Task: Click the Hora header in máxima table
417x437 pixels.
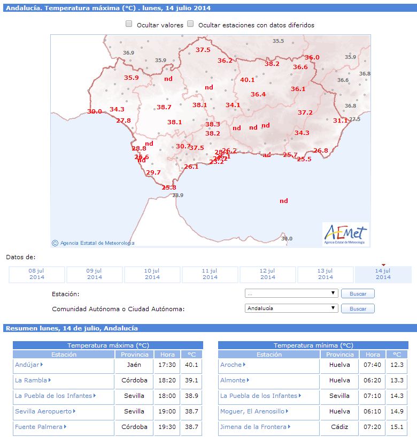Action: 167,355
